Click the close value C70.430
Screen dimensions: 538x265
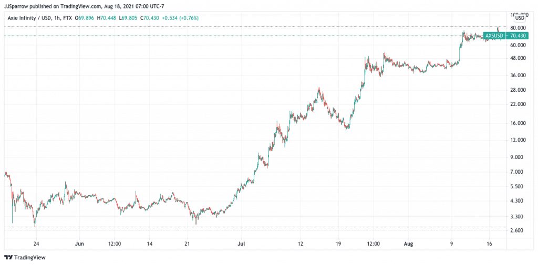tap(150, 18)
